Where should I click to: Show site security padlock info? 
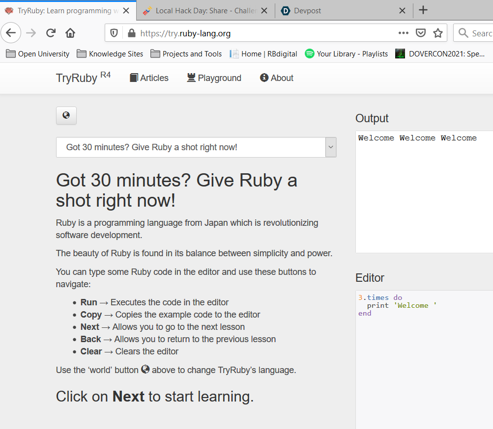pyautogui.click(x=131, y=33)
